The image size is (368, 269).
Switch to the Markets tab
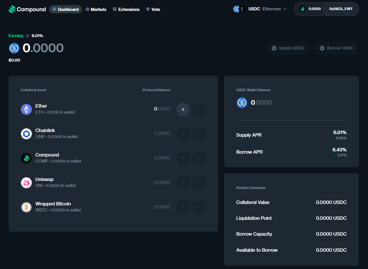click(x=96, y=9)
